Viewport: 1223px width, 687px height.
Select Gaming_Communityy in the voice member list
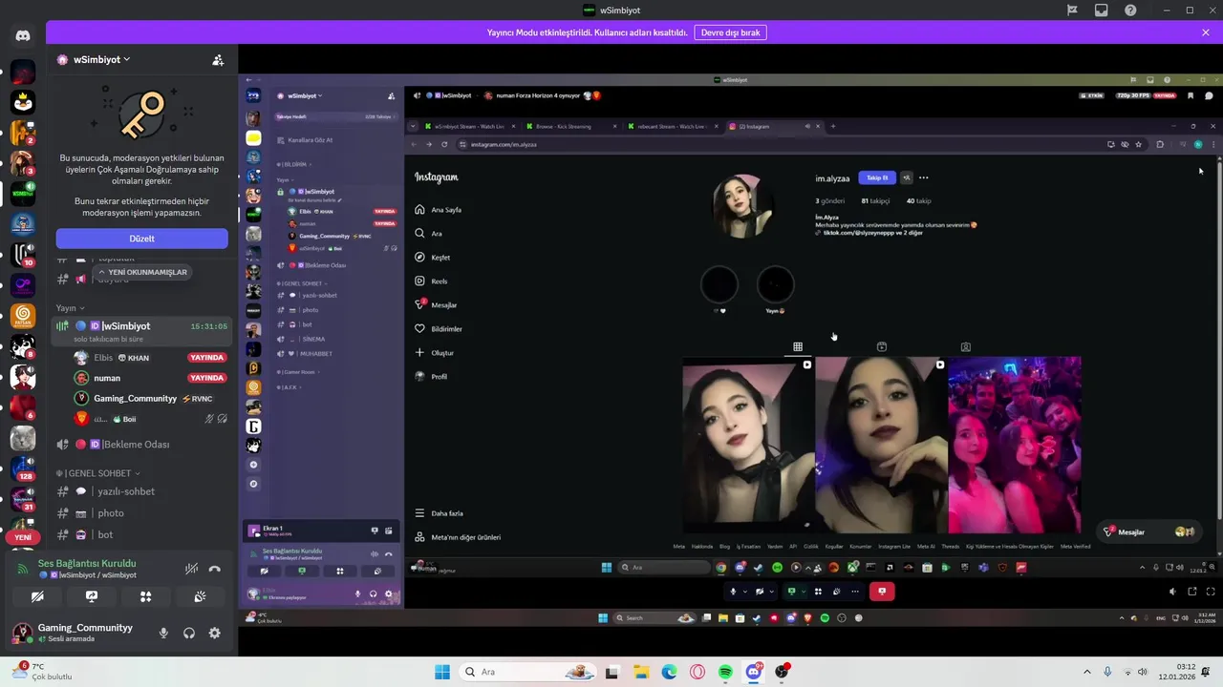(x=135, y=399)
